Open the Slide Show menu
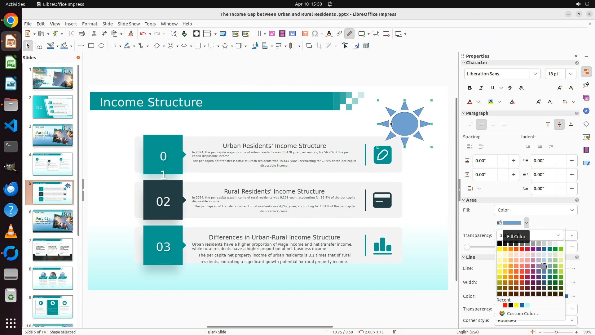 pos(129,24)
